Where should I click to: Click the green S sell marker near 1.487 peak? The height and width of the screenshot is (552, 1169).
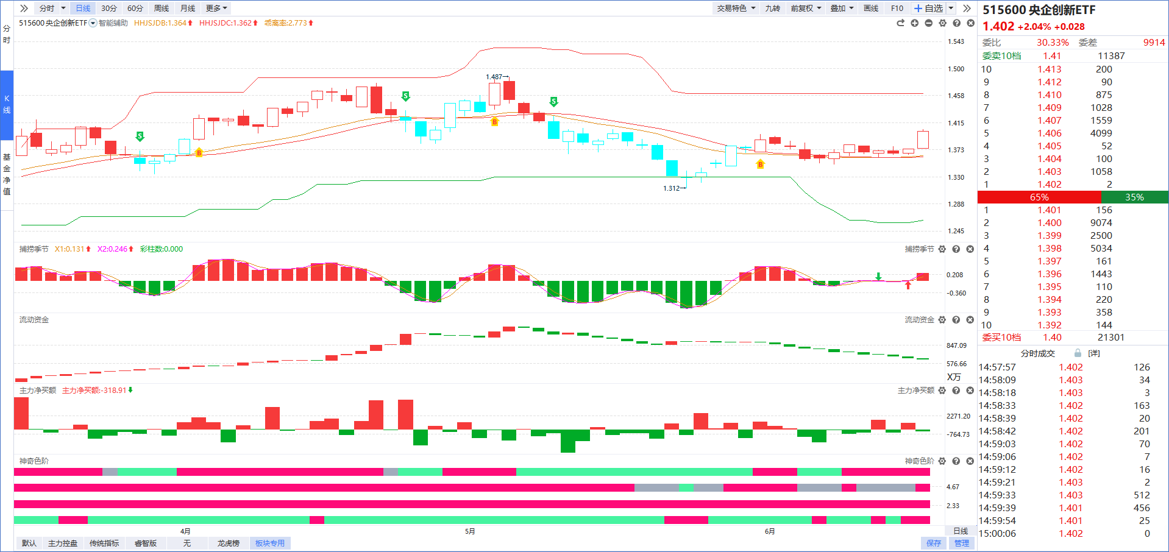[x=553, y=102]
